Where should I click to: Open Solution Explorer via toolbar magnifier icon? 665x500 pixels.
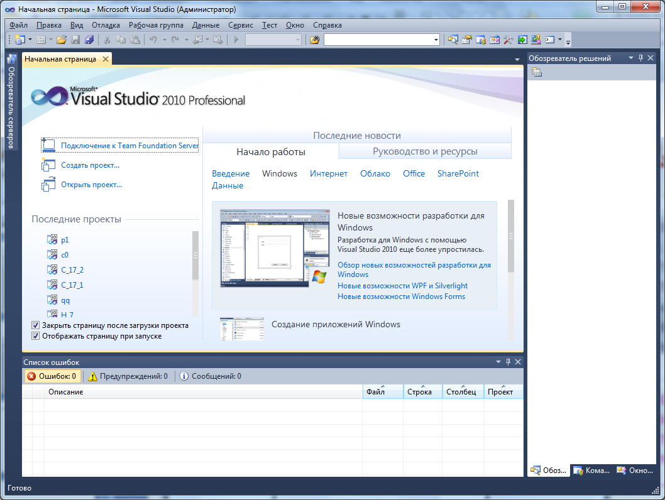click(x=453, y=40)
